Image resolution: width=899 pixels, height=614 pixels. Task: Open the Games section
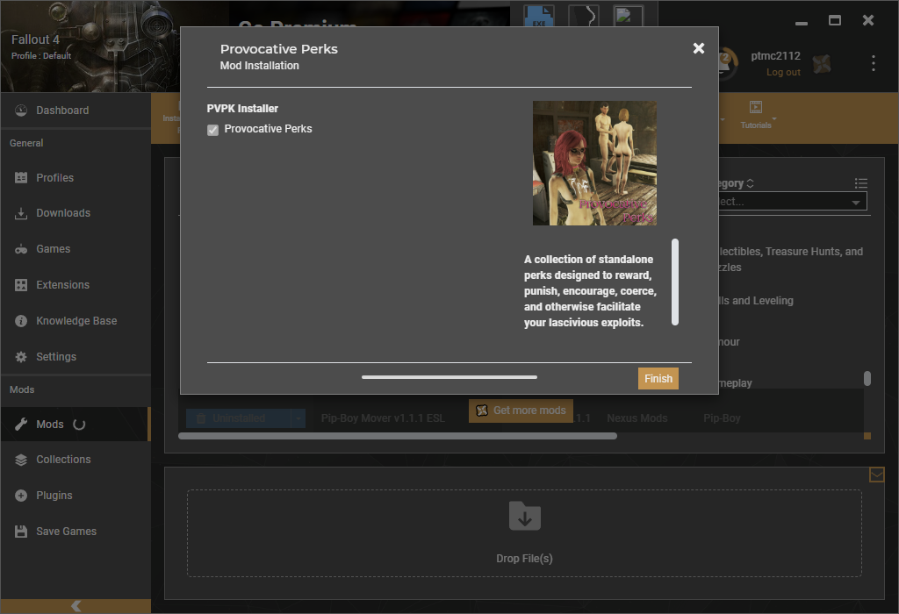pyautogui.click(x=76, y=249)
